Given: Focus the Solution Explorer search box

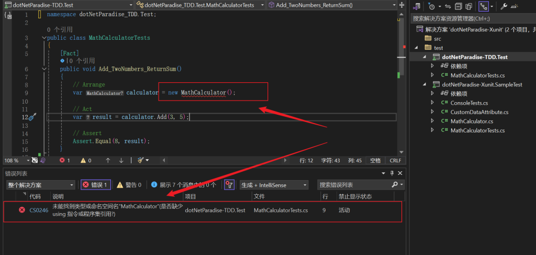Looking at the screenshot, I should [x=473, y=18].
